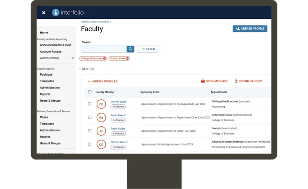
Task: Expand the Administration chevron in sidebar
Action: 73,58
